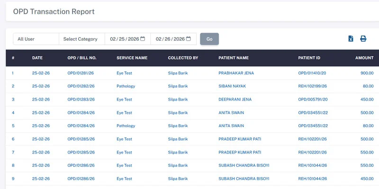The height and width of the screenshot is (189, 379).
Task: Click patient ID REH/101044/26 in row 9
Action: 312,179
